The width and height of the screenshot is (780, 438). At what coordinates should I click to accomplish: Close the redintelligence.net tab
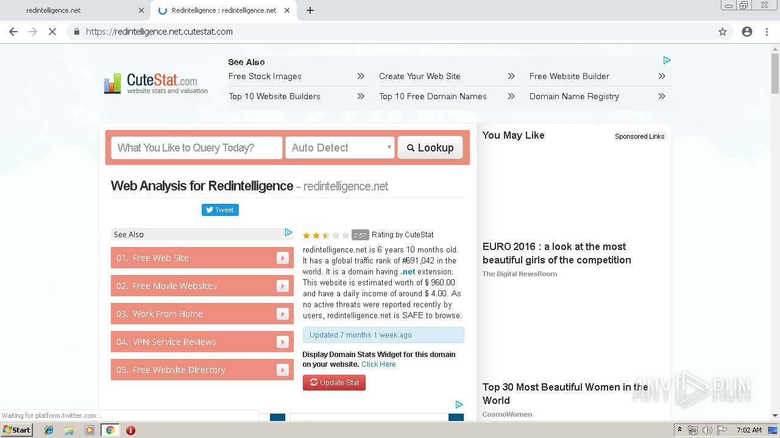[x=141, y=10]
